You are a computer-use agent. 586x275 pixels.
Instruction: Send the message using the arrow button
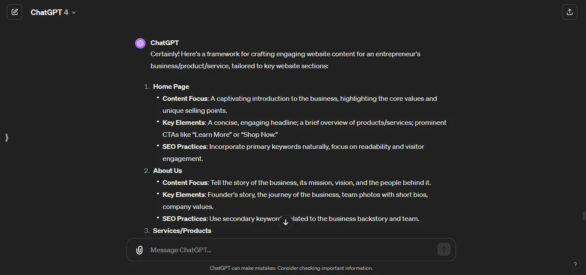click(444, 249)
